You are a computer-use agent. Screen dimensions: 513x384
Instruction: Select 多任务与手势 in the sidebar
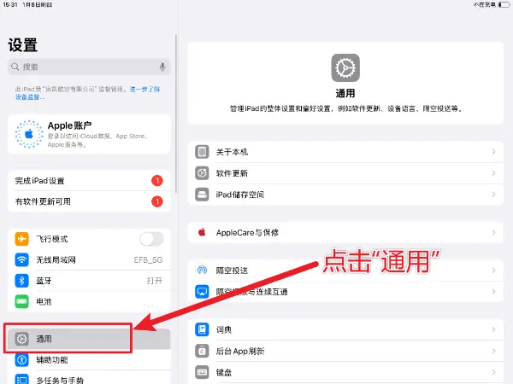(x=89, y=379)
